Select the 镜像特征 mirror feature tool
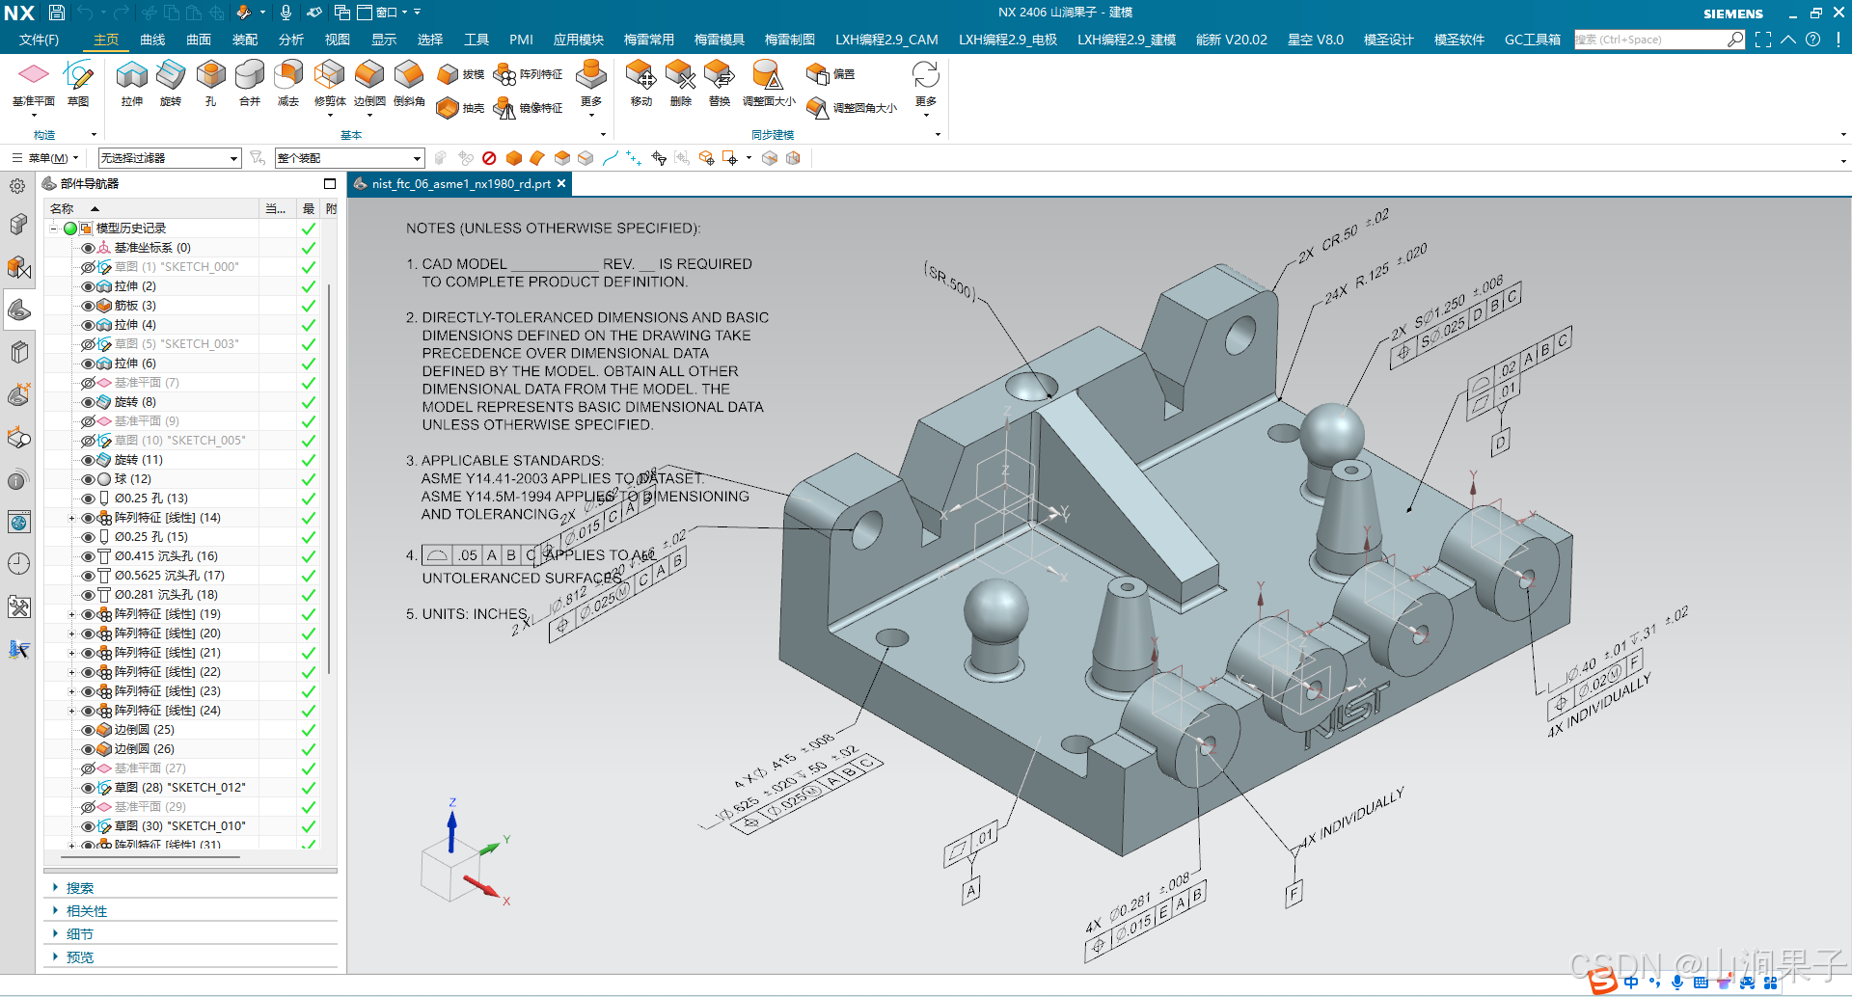 pyautogui.click(x=528, y=108)
